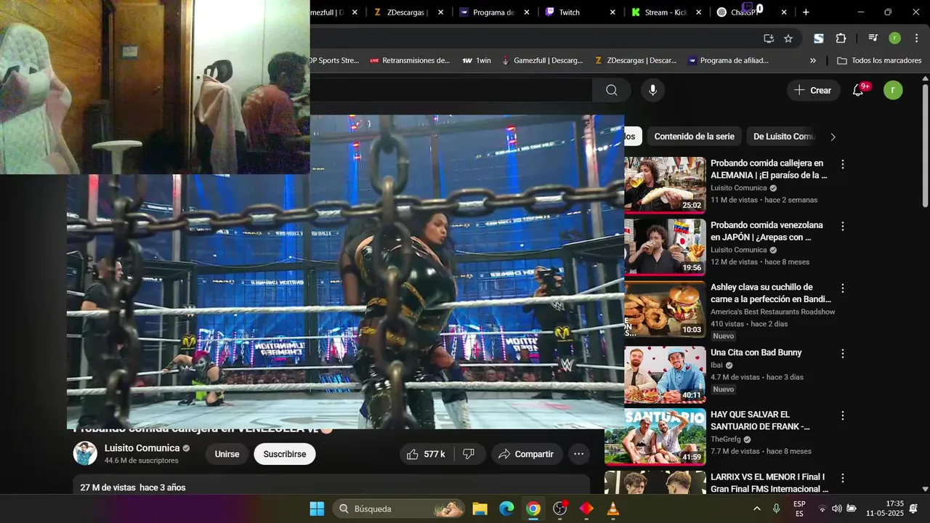Click the Windows Búsqueda search box

click(x=399, y=508)
